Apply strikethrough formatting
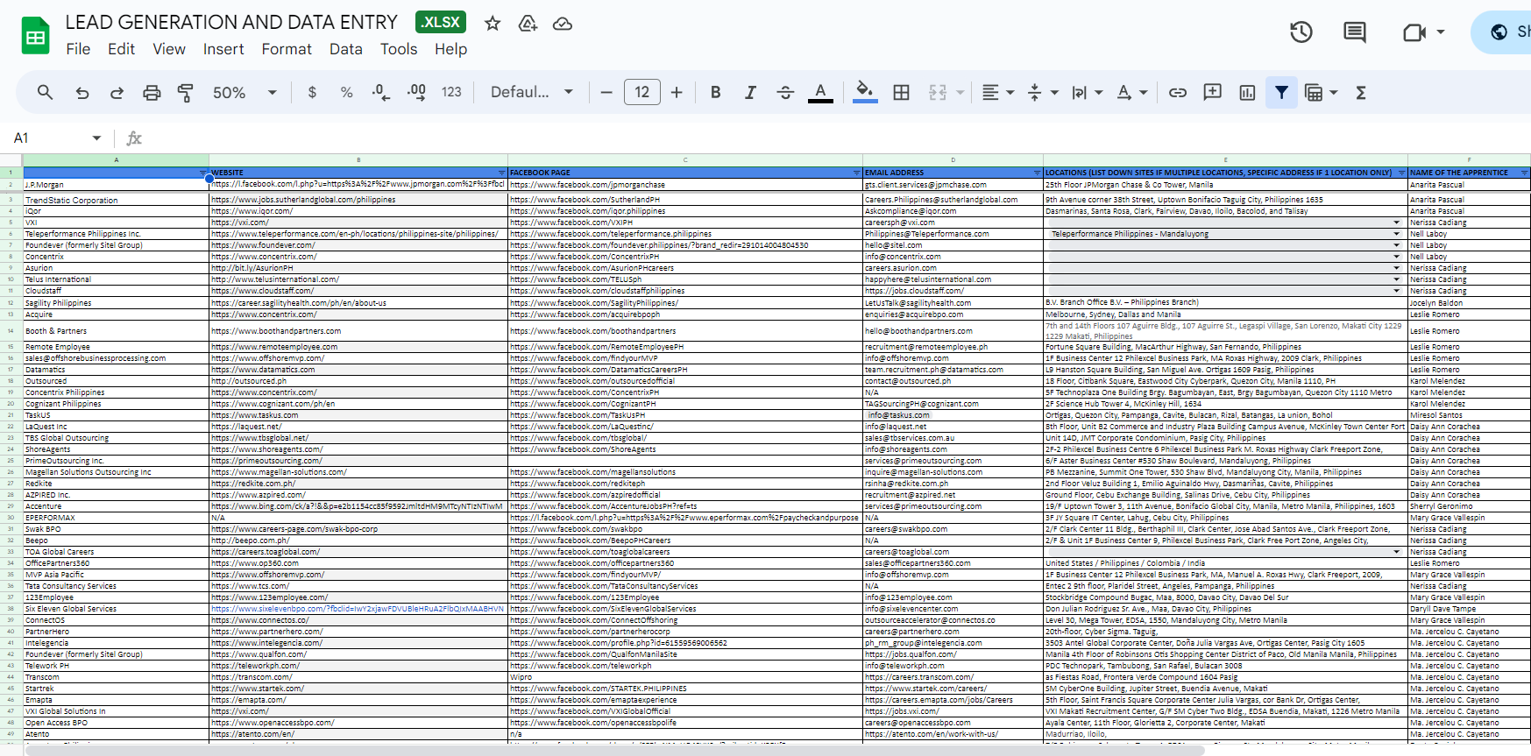This screenshot has width=1531, height=756. click(785, 92)
